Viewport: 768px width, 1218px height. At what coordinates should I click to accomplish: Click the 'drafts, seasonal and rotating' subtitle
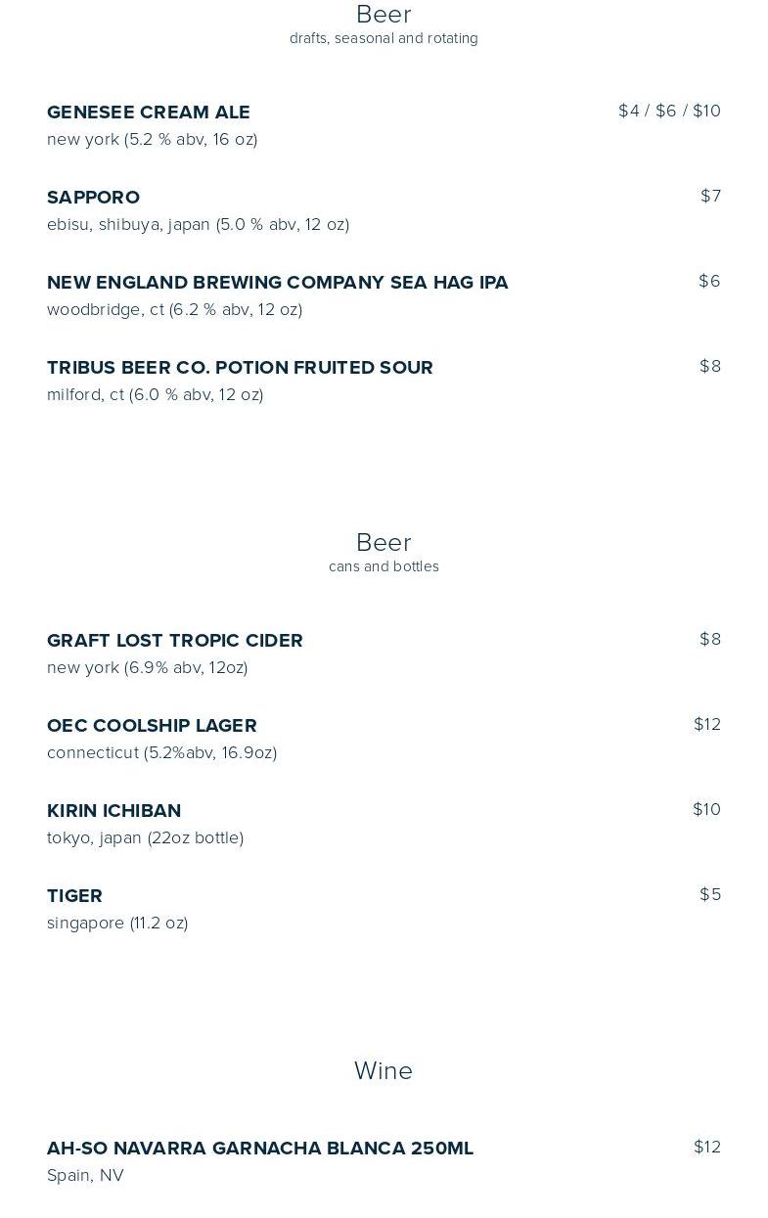[x=384, y=39]
